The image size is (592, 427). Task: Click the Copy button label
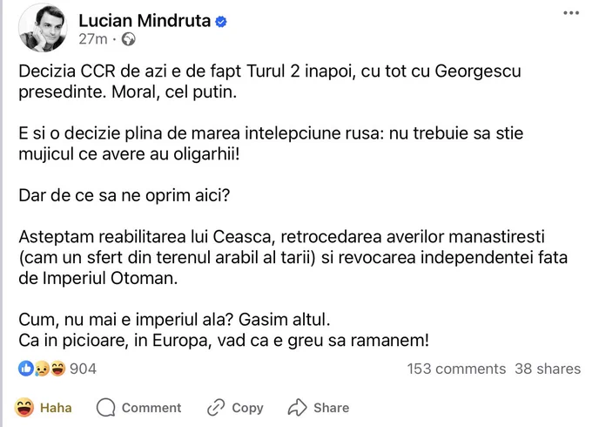tap(247, 408)
